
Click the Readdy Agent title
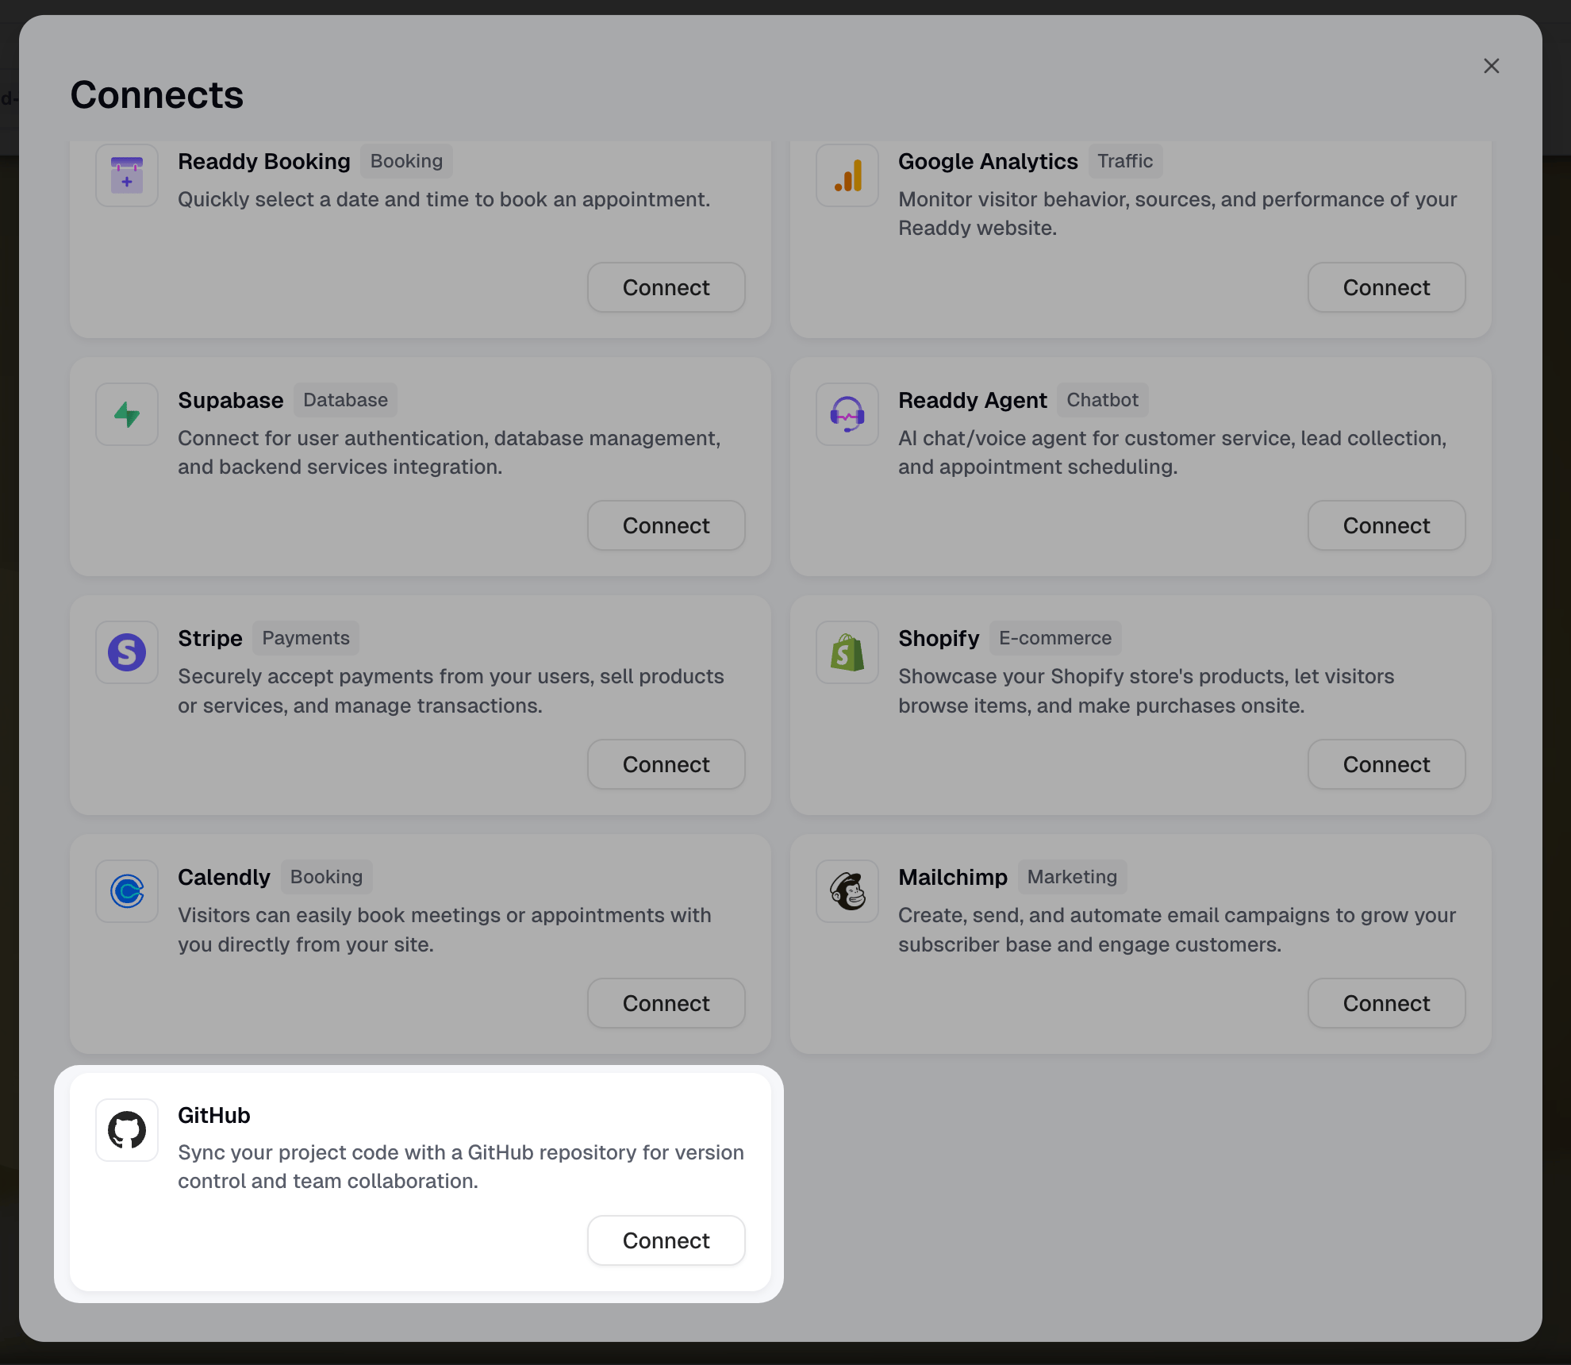[x=973, y=400]
